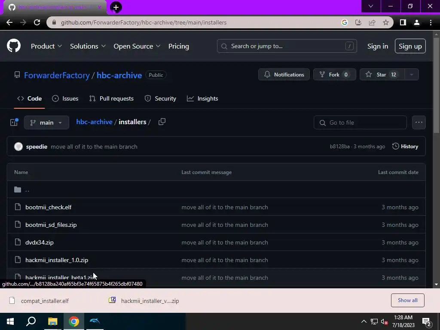Open the more options ellipsis button next to Go to file
Viewport: 440px width, 330px height.
(419, 122)
